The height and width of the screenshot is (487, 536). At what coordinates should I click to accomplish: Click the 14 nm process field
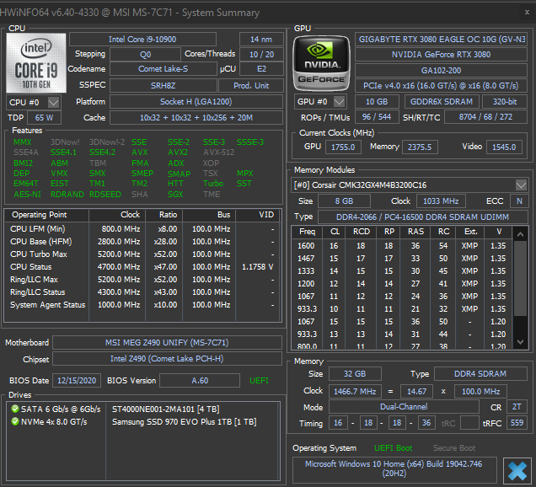tap(261, 40)
